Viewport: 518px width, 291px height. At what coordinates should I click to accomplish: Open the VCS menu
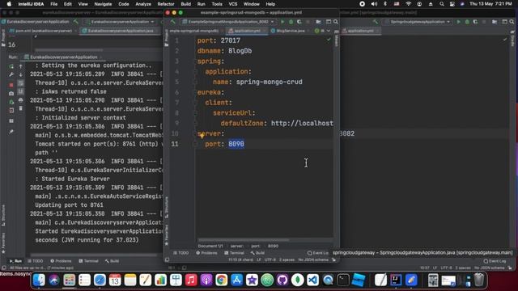(x=233, y=4)
